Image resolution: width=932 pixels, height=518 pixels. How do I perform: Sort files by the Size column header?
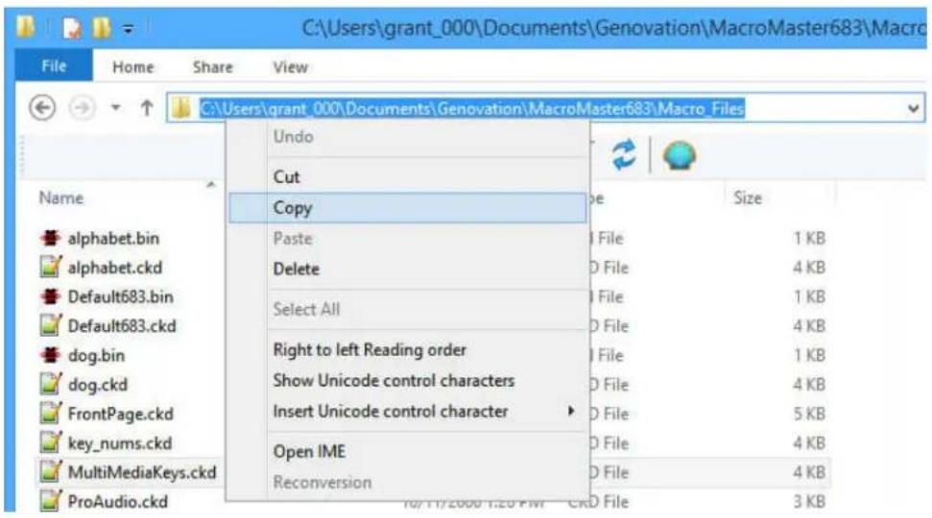point(748,198)
